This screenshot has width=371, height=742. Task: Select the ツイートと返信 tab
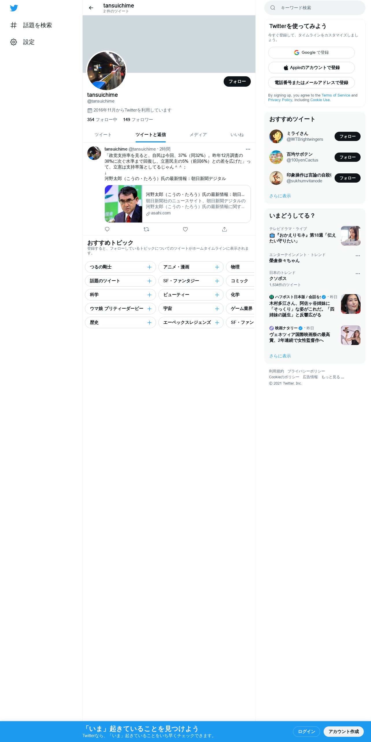(x=151, y=135)
